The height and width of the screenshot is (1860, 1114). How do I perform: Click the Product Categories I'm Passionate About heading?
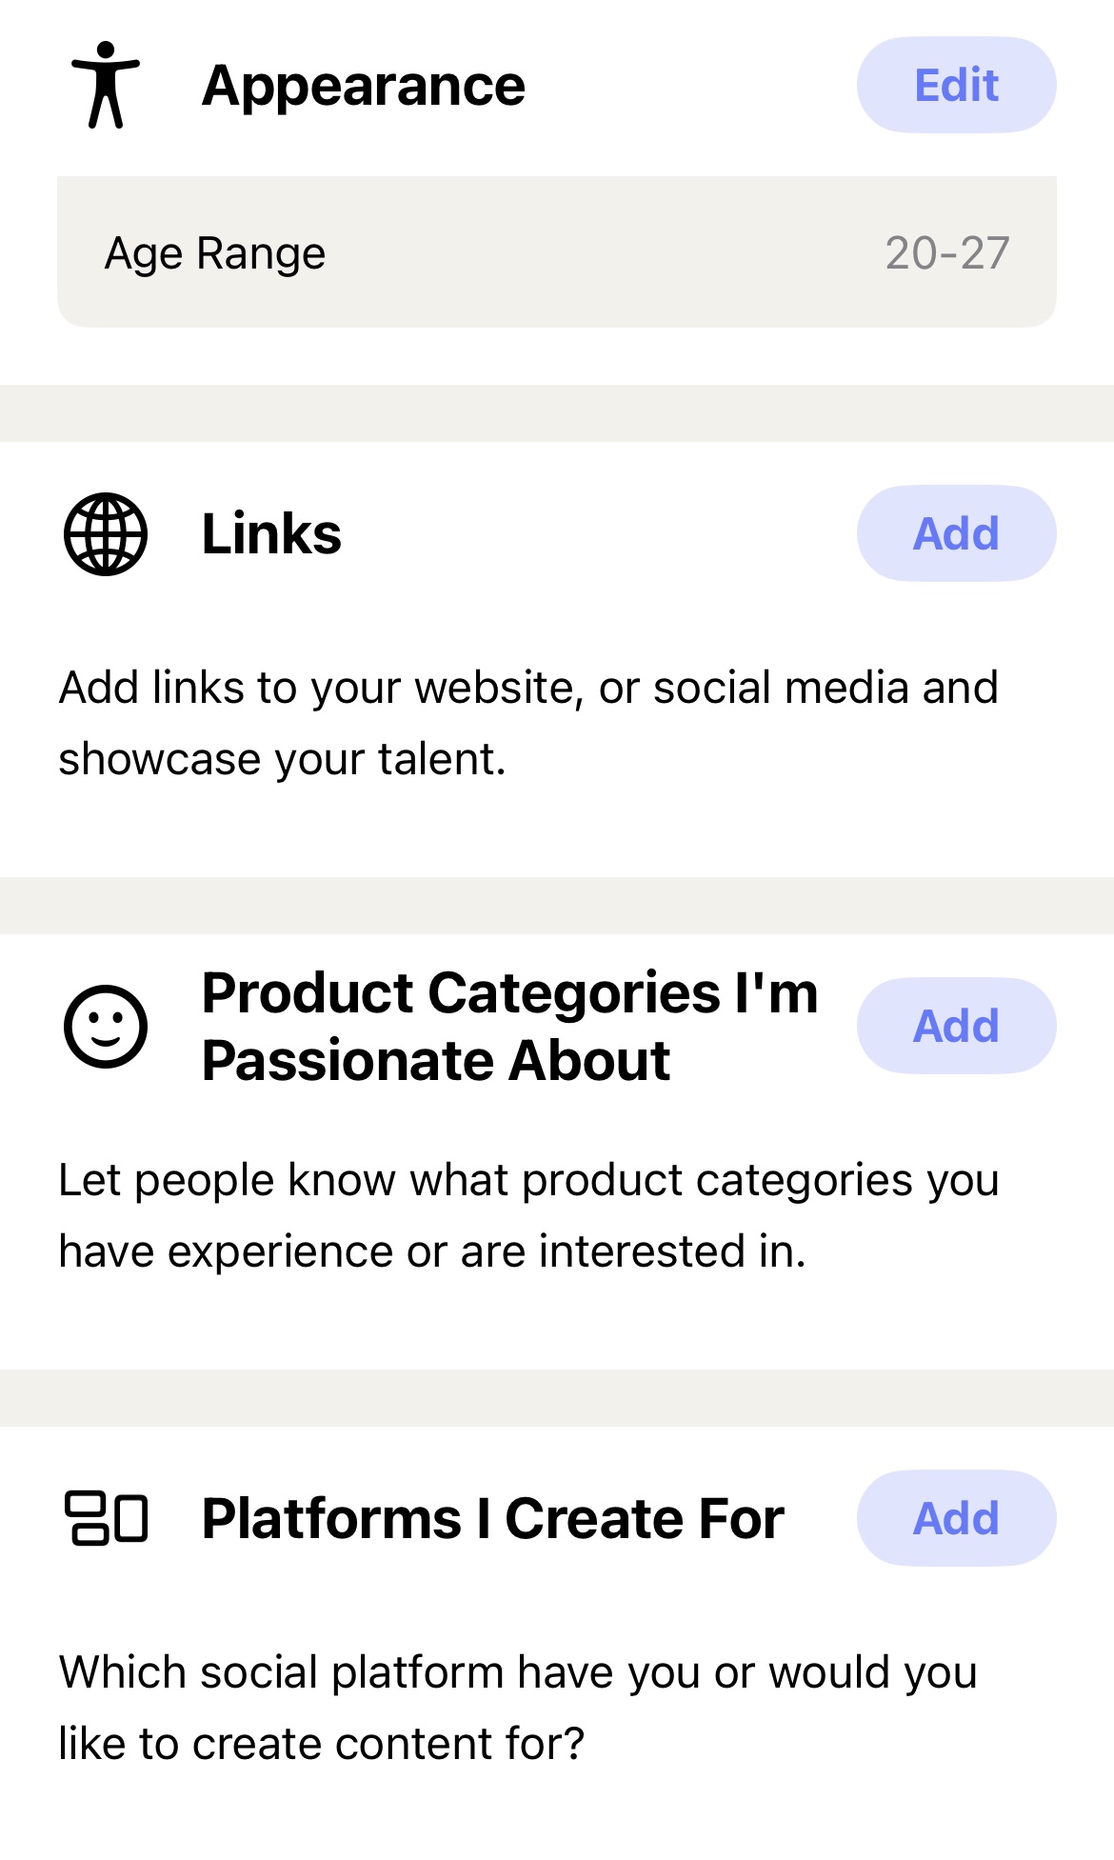click(510, 1027)
